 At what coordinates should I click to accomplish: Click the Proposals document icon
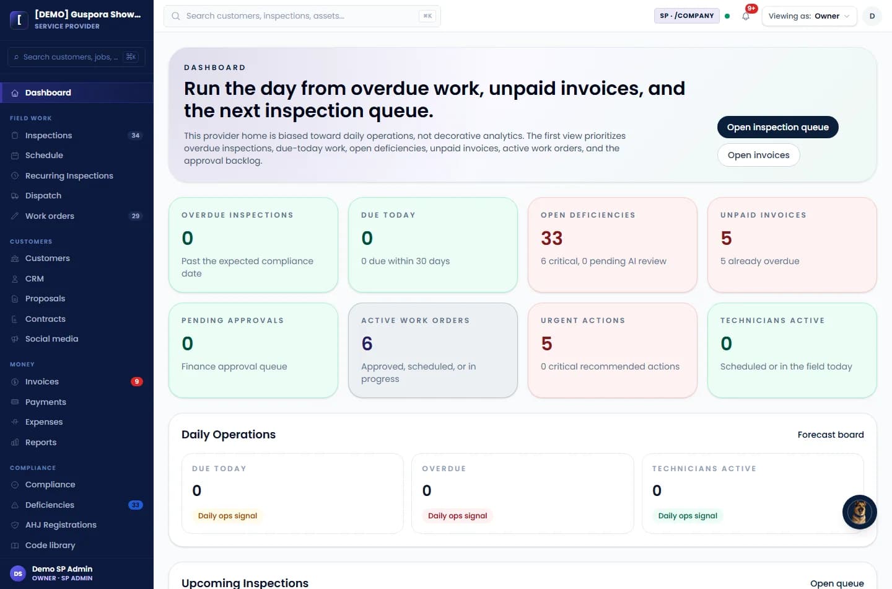15,299
